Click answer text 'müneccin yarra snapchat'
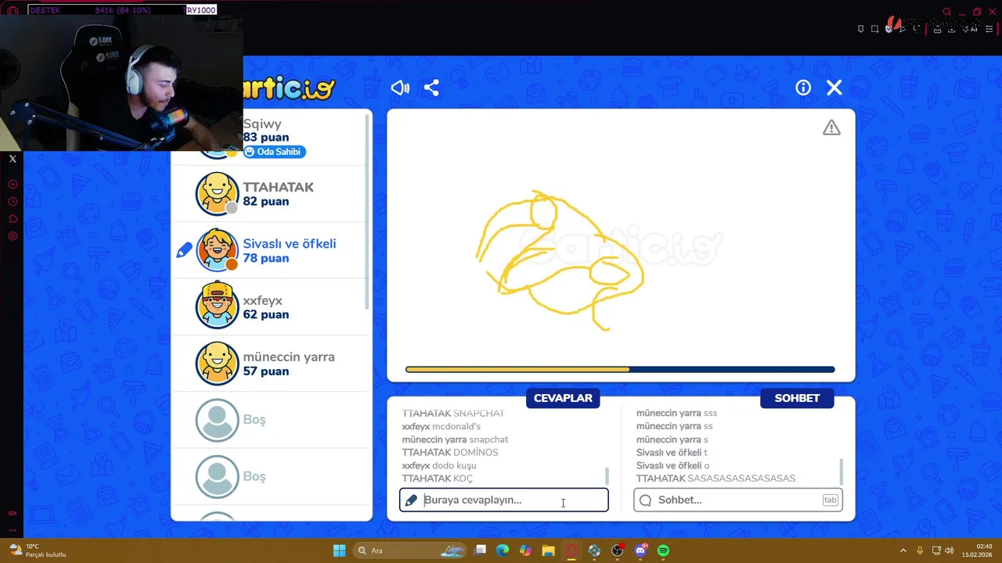This screenshot has height=563, width=1002. coord(455,439)
